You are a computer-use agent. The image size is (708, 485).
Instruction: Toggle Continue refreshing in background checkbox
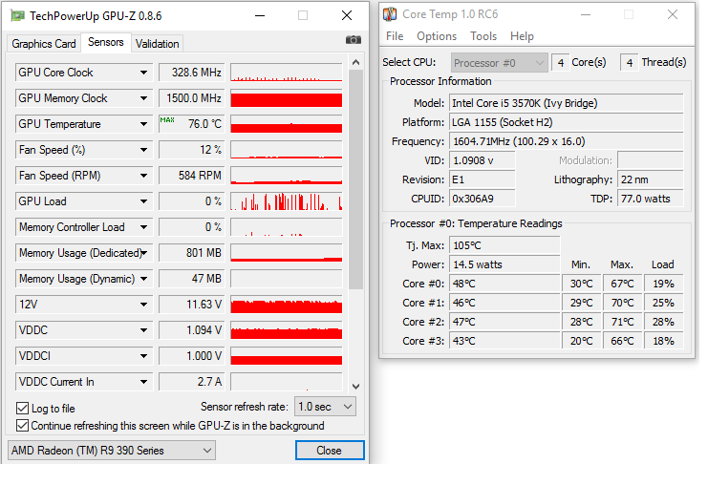(23, 426)
